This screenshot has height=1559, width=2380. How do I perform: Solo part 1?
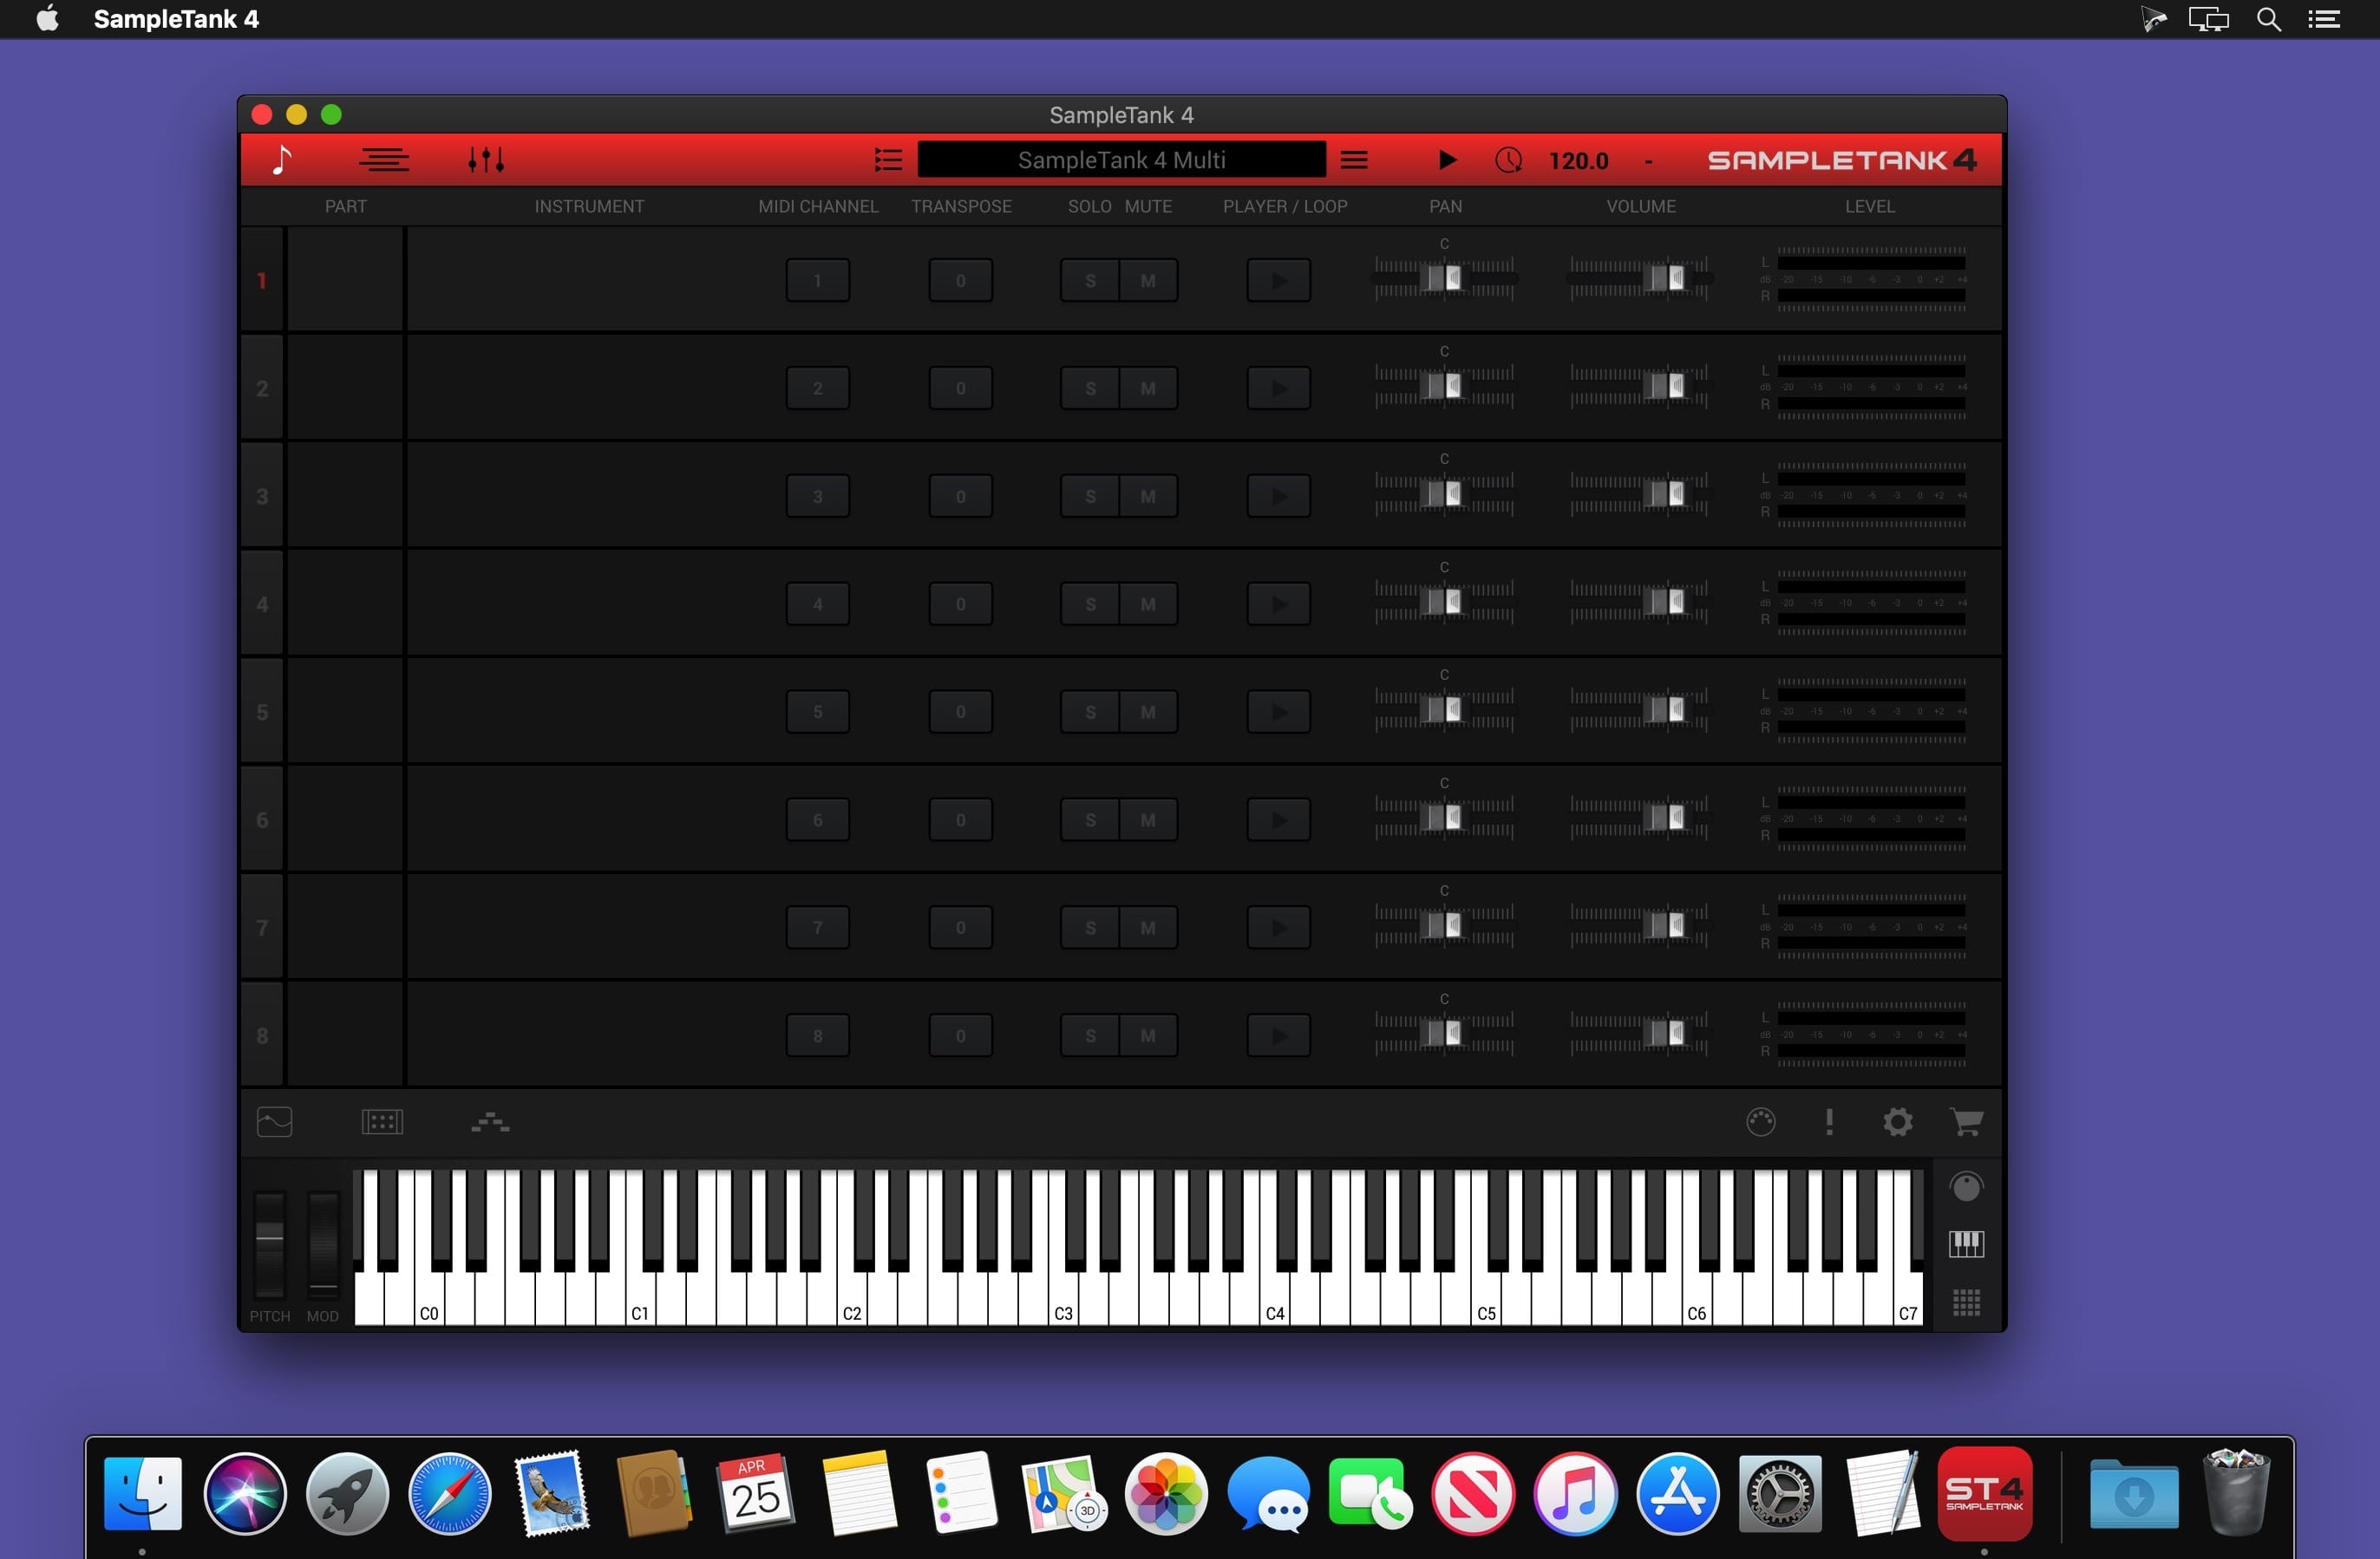[1090, 280]
